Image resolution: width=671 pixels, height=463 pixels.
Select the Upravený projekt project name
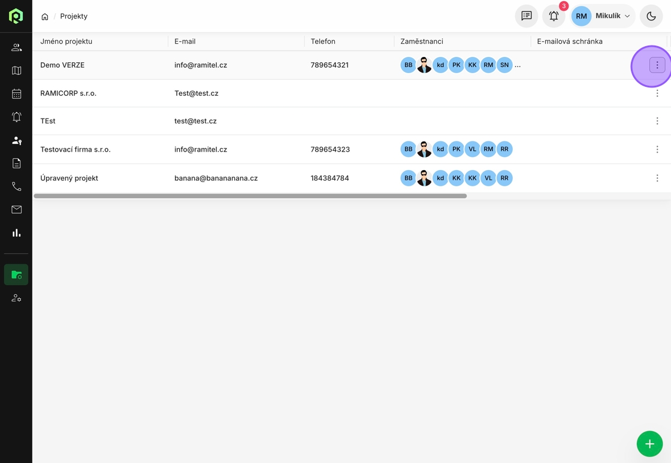coord(69,178)
